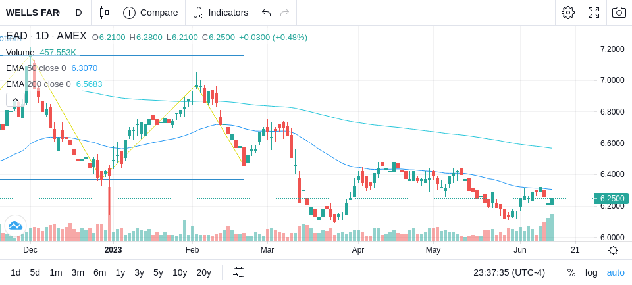
Task: Select the 1y time range
Action: [x=120, y=273]
